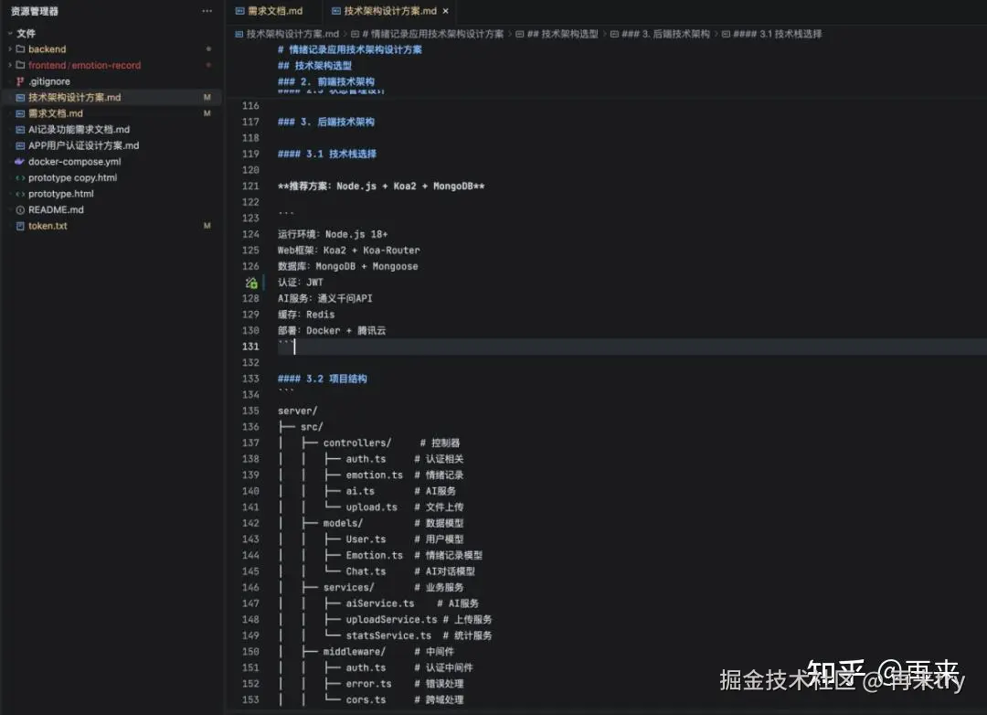
Task: Click markdown icon of 需求文档.md in explorer
Action: (x=20, y=113)
